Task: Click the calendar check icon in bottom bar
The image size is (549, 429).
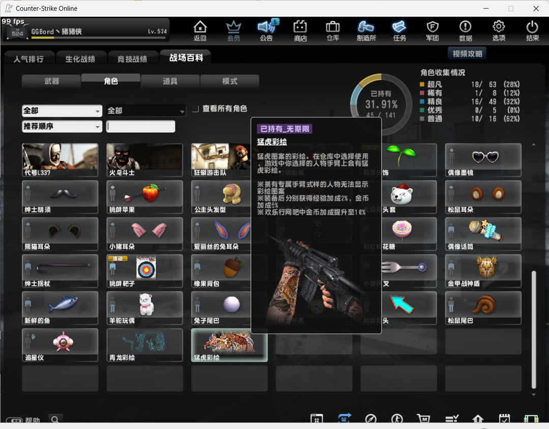Action: (504, 418)
